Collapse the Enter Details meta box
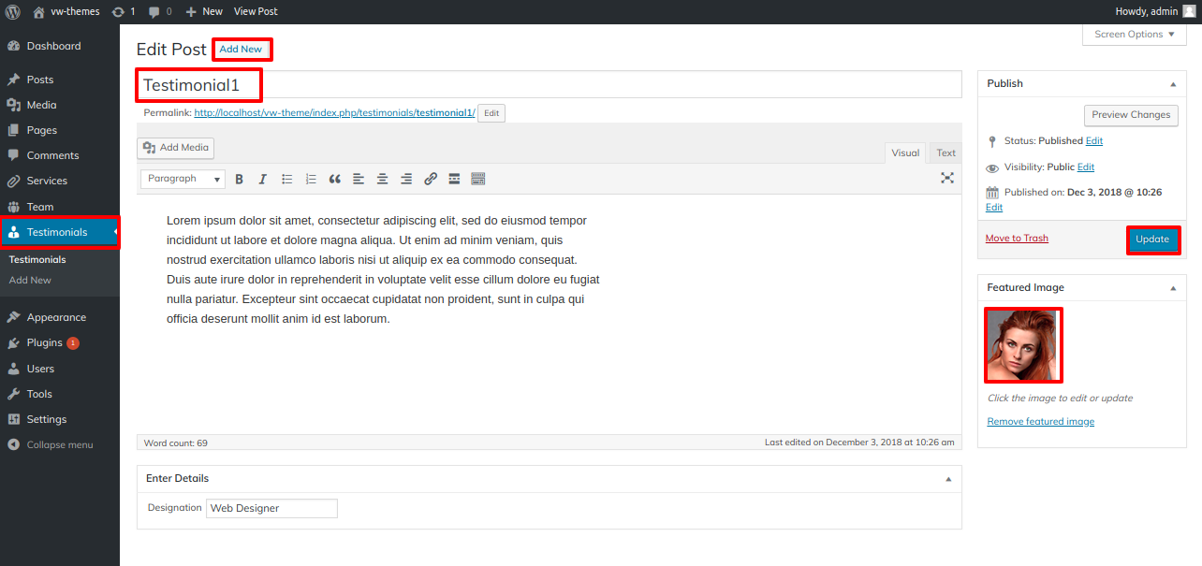This screenshot has width=1202, height=566. [x=947, y=479]
